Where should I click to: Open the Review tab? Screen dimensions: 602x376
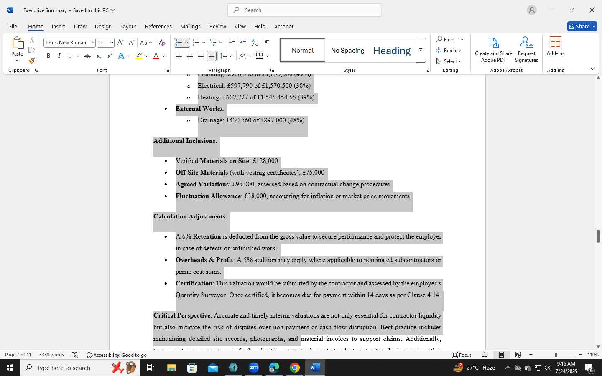click(x=218, y=26)
